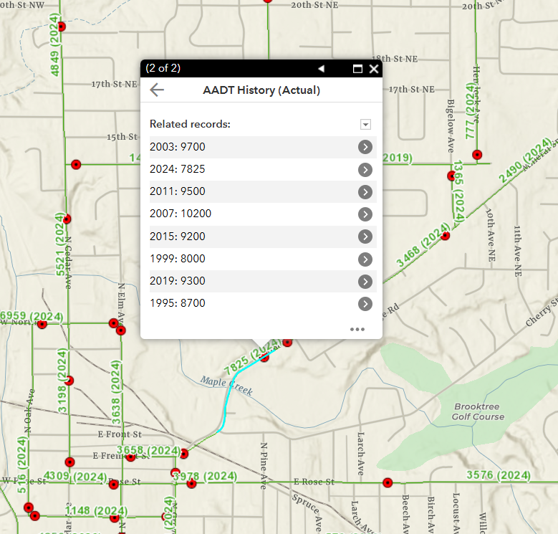Open the 2024: 7825 record arrow
The image size is (558, 534).
[365, 170]
